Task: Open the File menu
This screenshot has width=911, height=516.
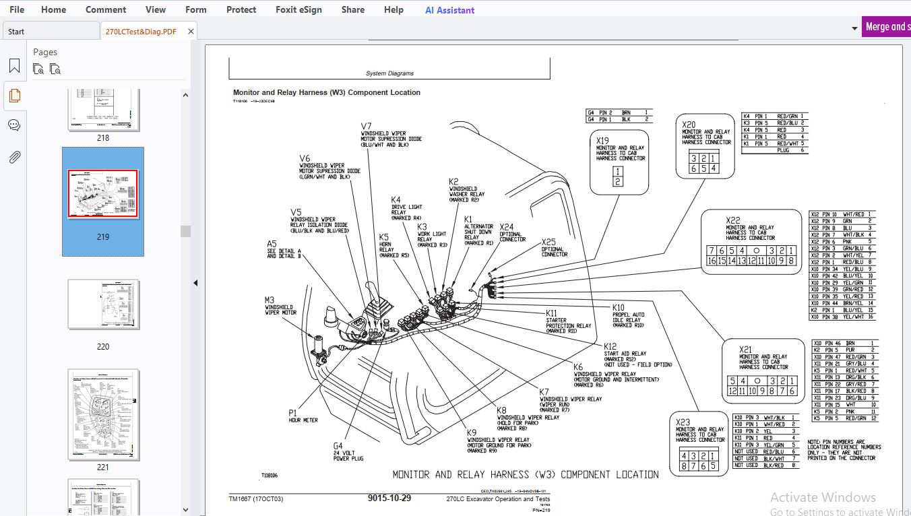Action: point(17,9)
